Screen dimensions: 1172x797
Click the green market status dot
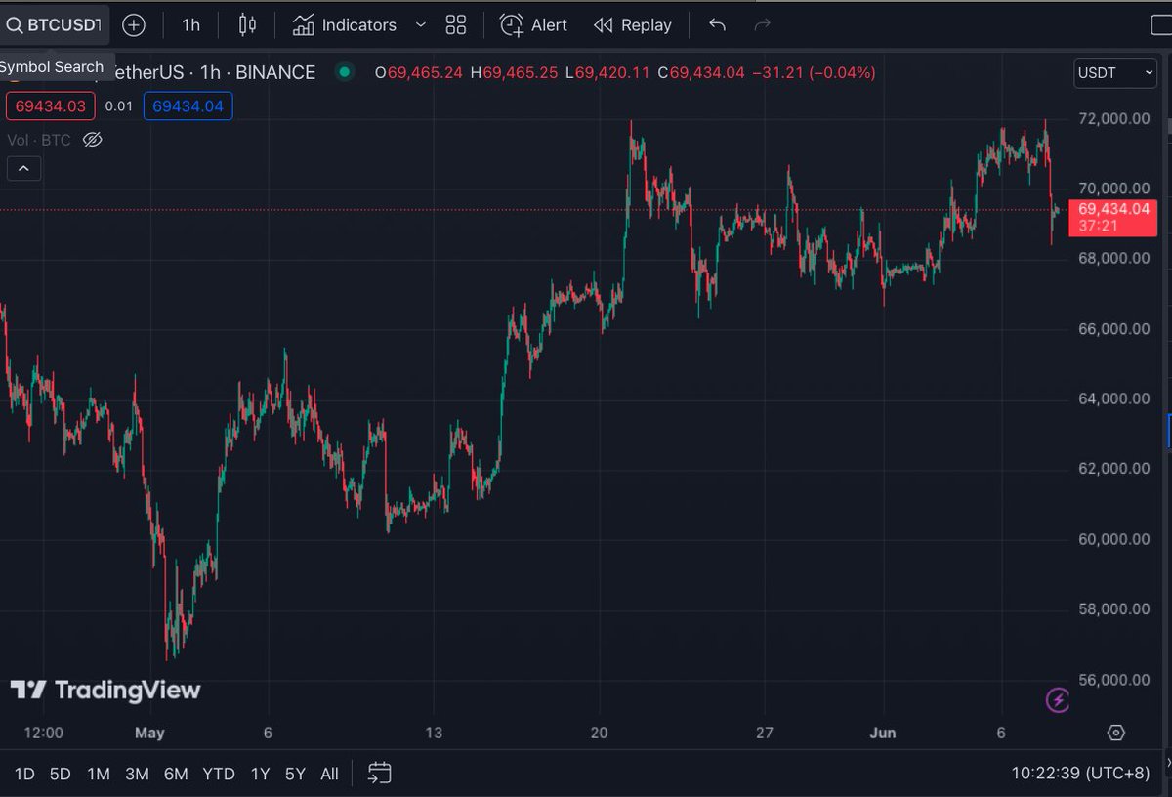click(344, 71)
